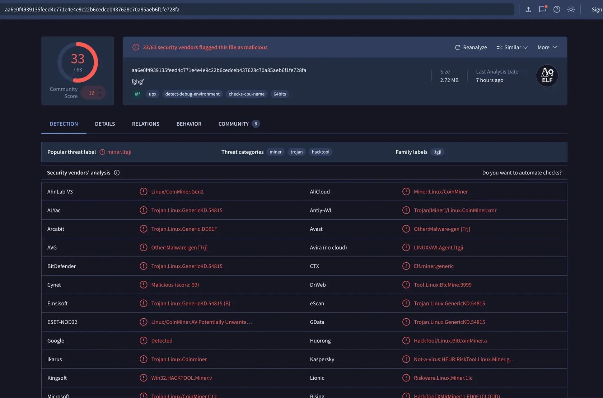Screen dimensions: 603x398
Task: Click the BitDefender detection alert icon
Action: [x=144, y=266]
